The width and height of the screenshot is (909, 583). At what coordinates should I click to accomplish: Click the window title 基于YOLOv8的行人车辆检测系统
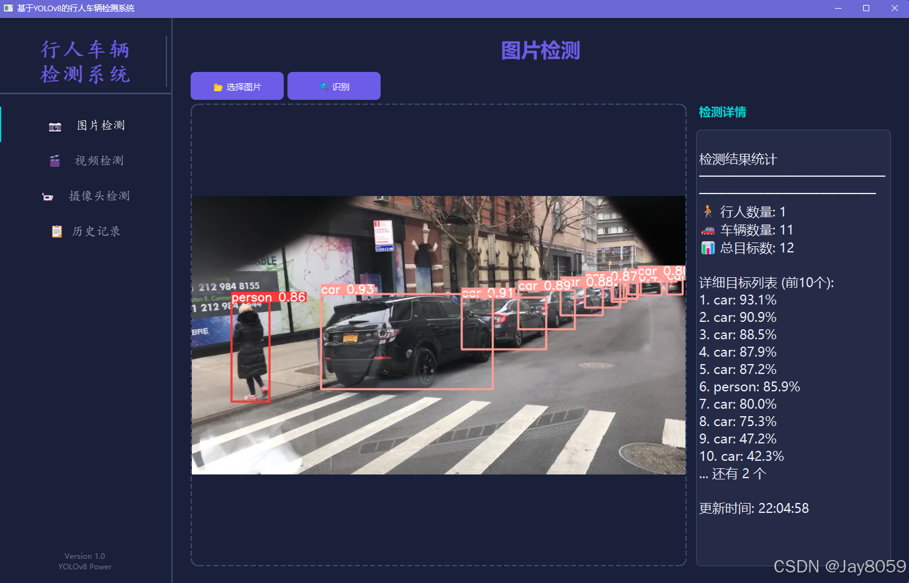click(x=76, y=9)
